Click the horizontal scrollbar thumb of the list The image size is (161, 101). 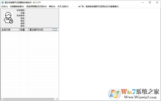pos(29,99)
